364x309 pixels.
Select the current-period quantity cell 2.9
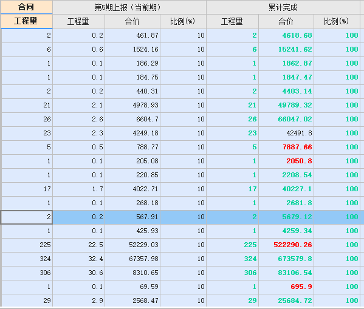79,301
